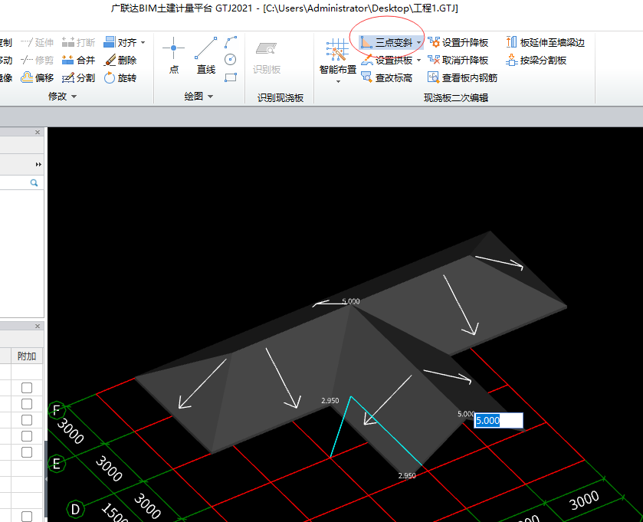
Task: Click axis bubble E
Action: tap(57, 464)
